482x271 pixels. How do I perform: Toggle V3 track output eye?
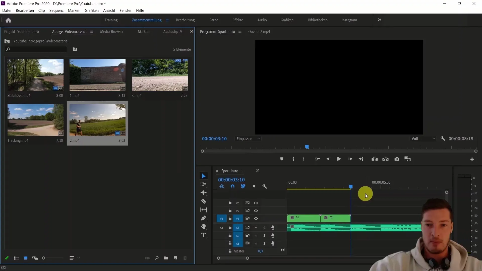pyautogui.click(x=256, y=203)
